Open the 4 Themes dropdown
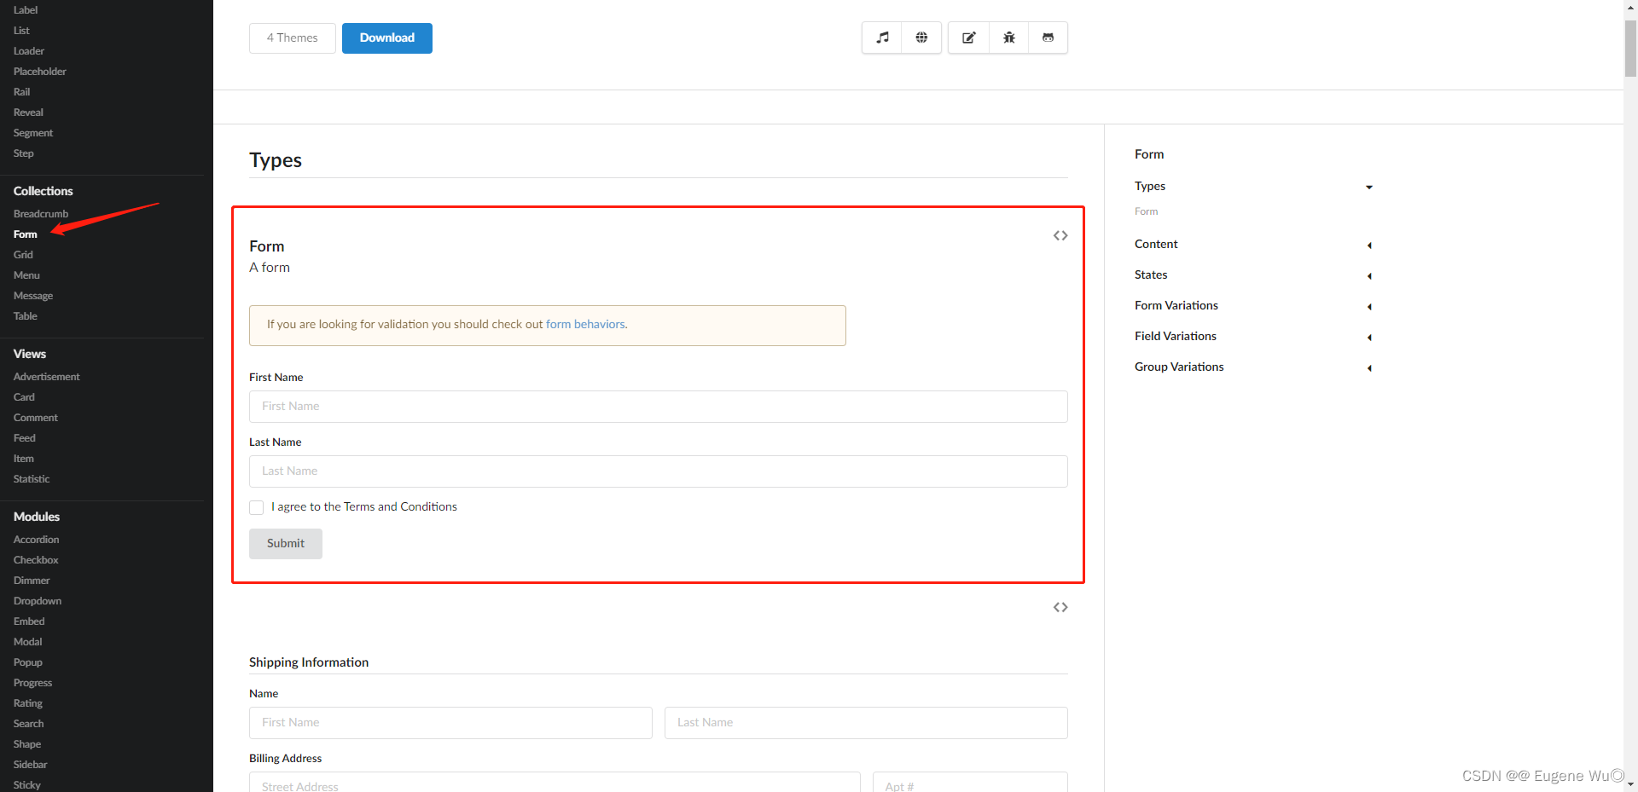The height and width of the screenshot is (792, 1638). pos(293,38)
